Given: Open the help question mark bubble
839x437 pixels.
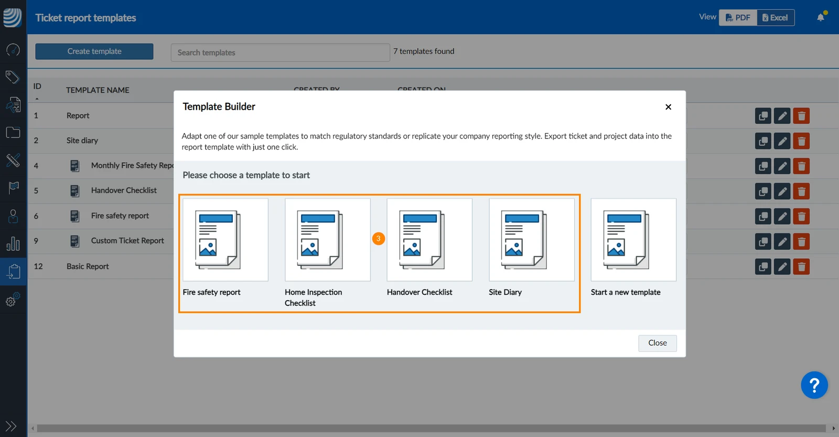Looking at the screenshot, I should click(x=814, y=386).
